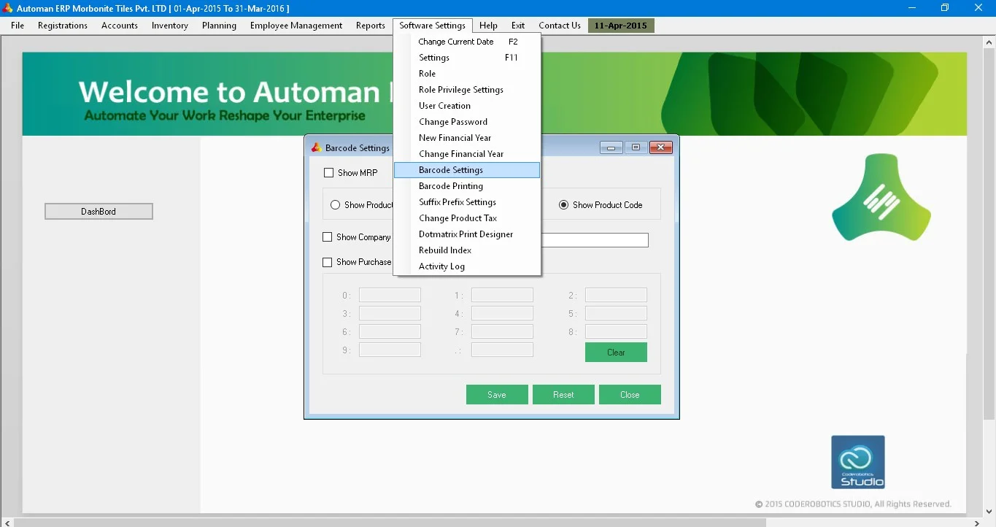Click the green Close button
The width and height of the screenshot is (996, 527).
coord(630,395)
